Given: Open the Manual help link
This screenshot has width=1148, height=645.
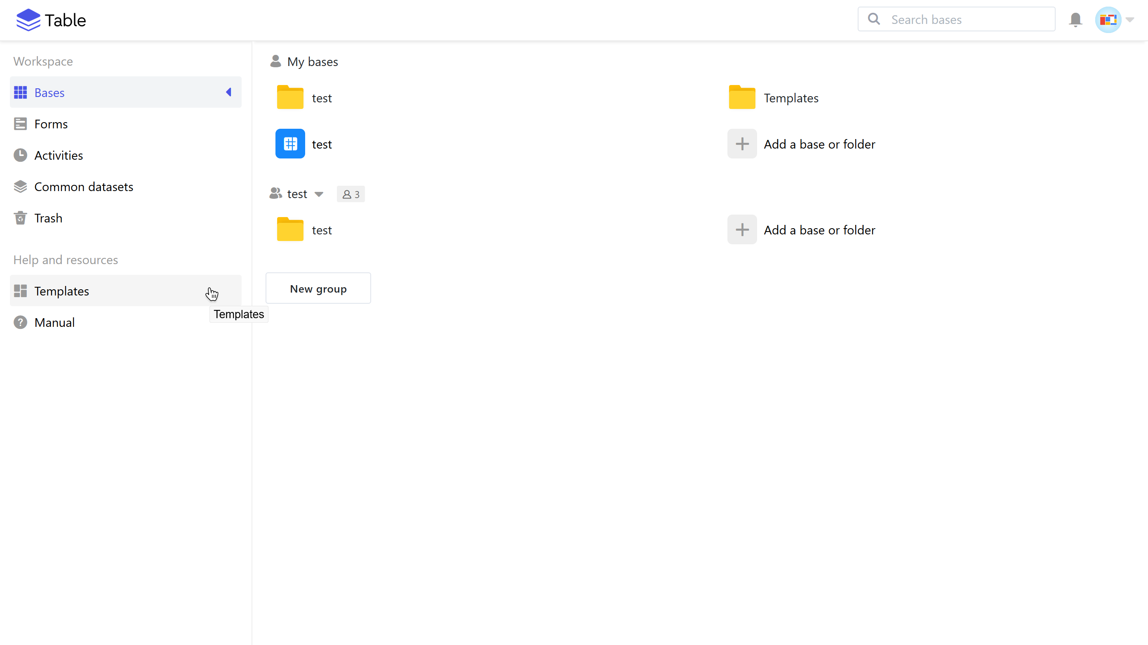Looking at the screenshot, I should [54, 323].
